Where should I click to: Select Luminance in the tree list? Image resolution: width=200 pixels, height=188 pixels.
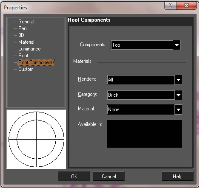pos(29,49)
